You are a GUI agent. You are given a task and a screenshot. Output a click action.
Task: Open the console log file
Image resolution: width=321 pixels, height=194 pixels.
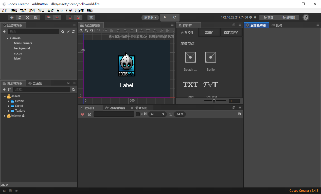[90, 114]
